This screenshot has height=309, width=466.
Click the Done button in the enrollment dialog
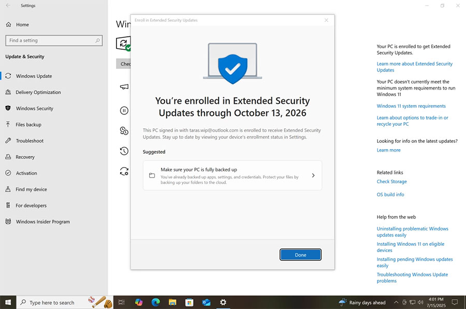point(300,254)
